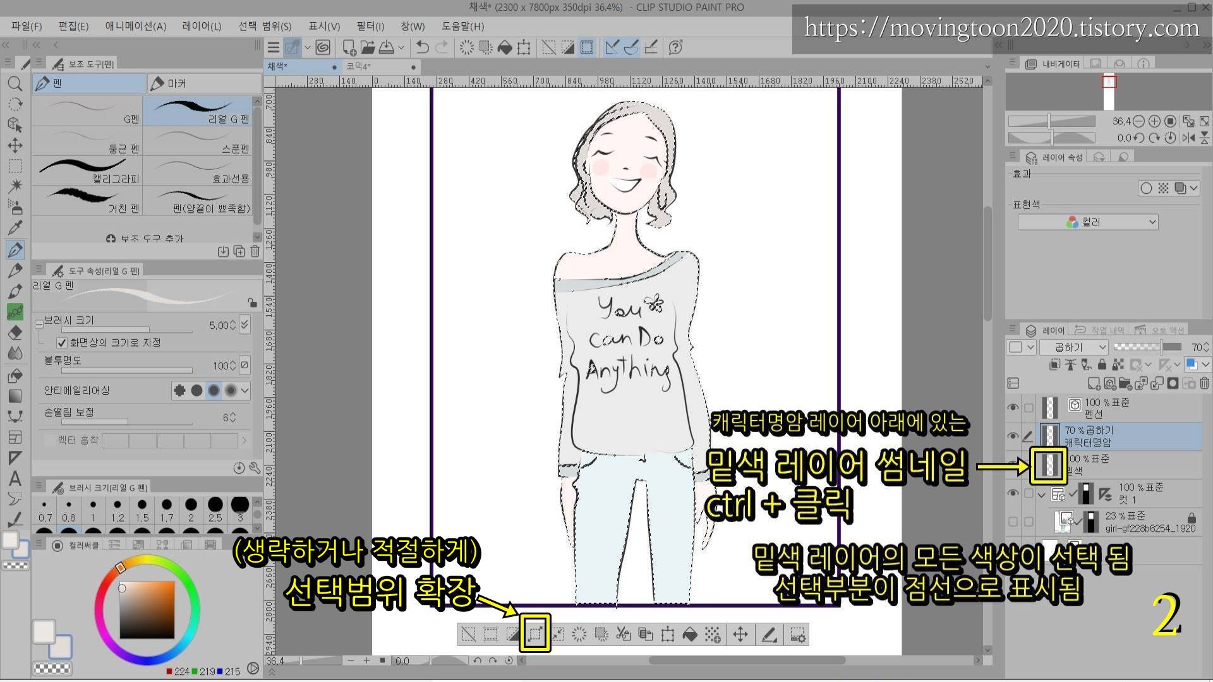The image size is (1213, 682).
Task: Switch to the 코믹4* document tab
Action: (x=359, y=66)
